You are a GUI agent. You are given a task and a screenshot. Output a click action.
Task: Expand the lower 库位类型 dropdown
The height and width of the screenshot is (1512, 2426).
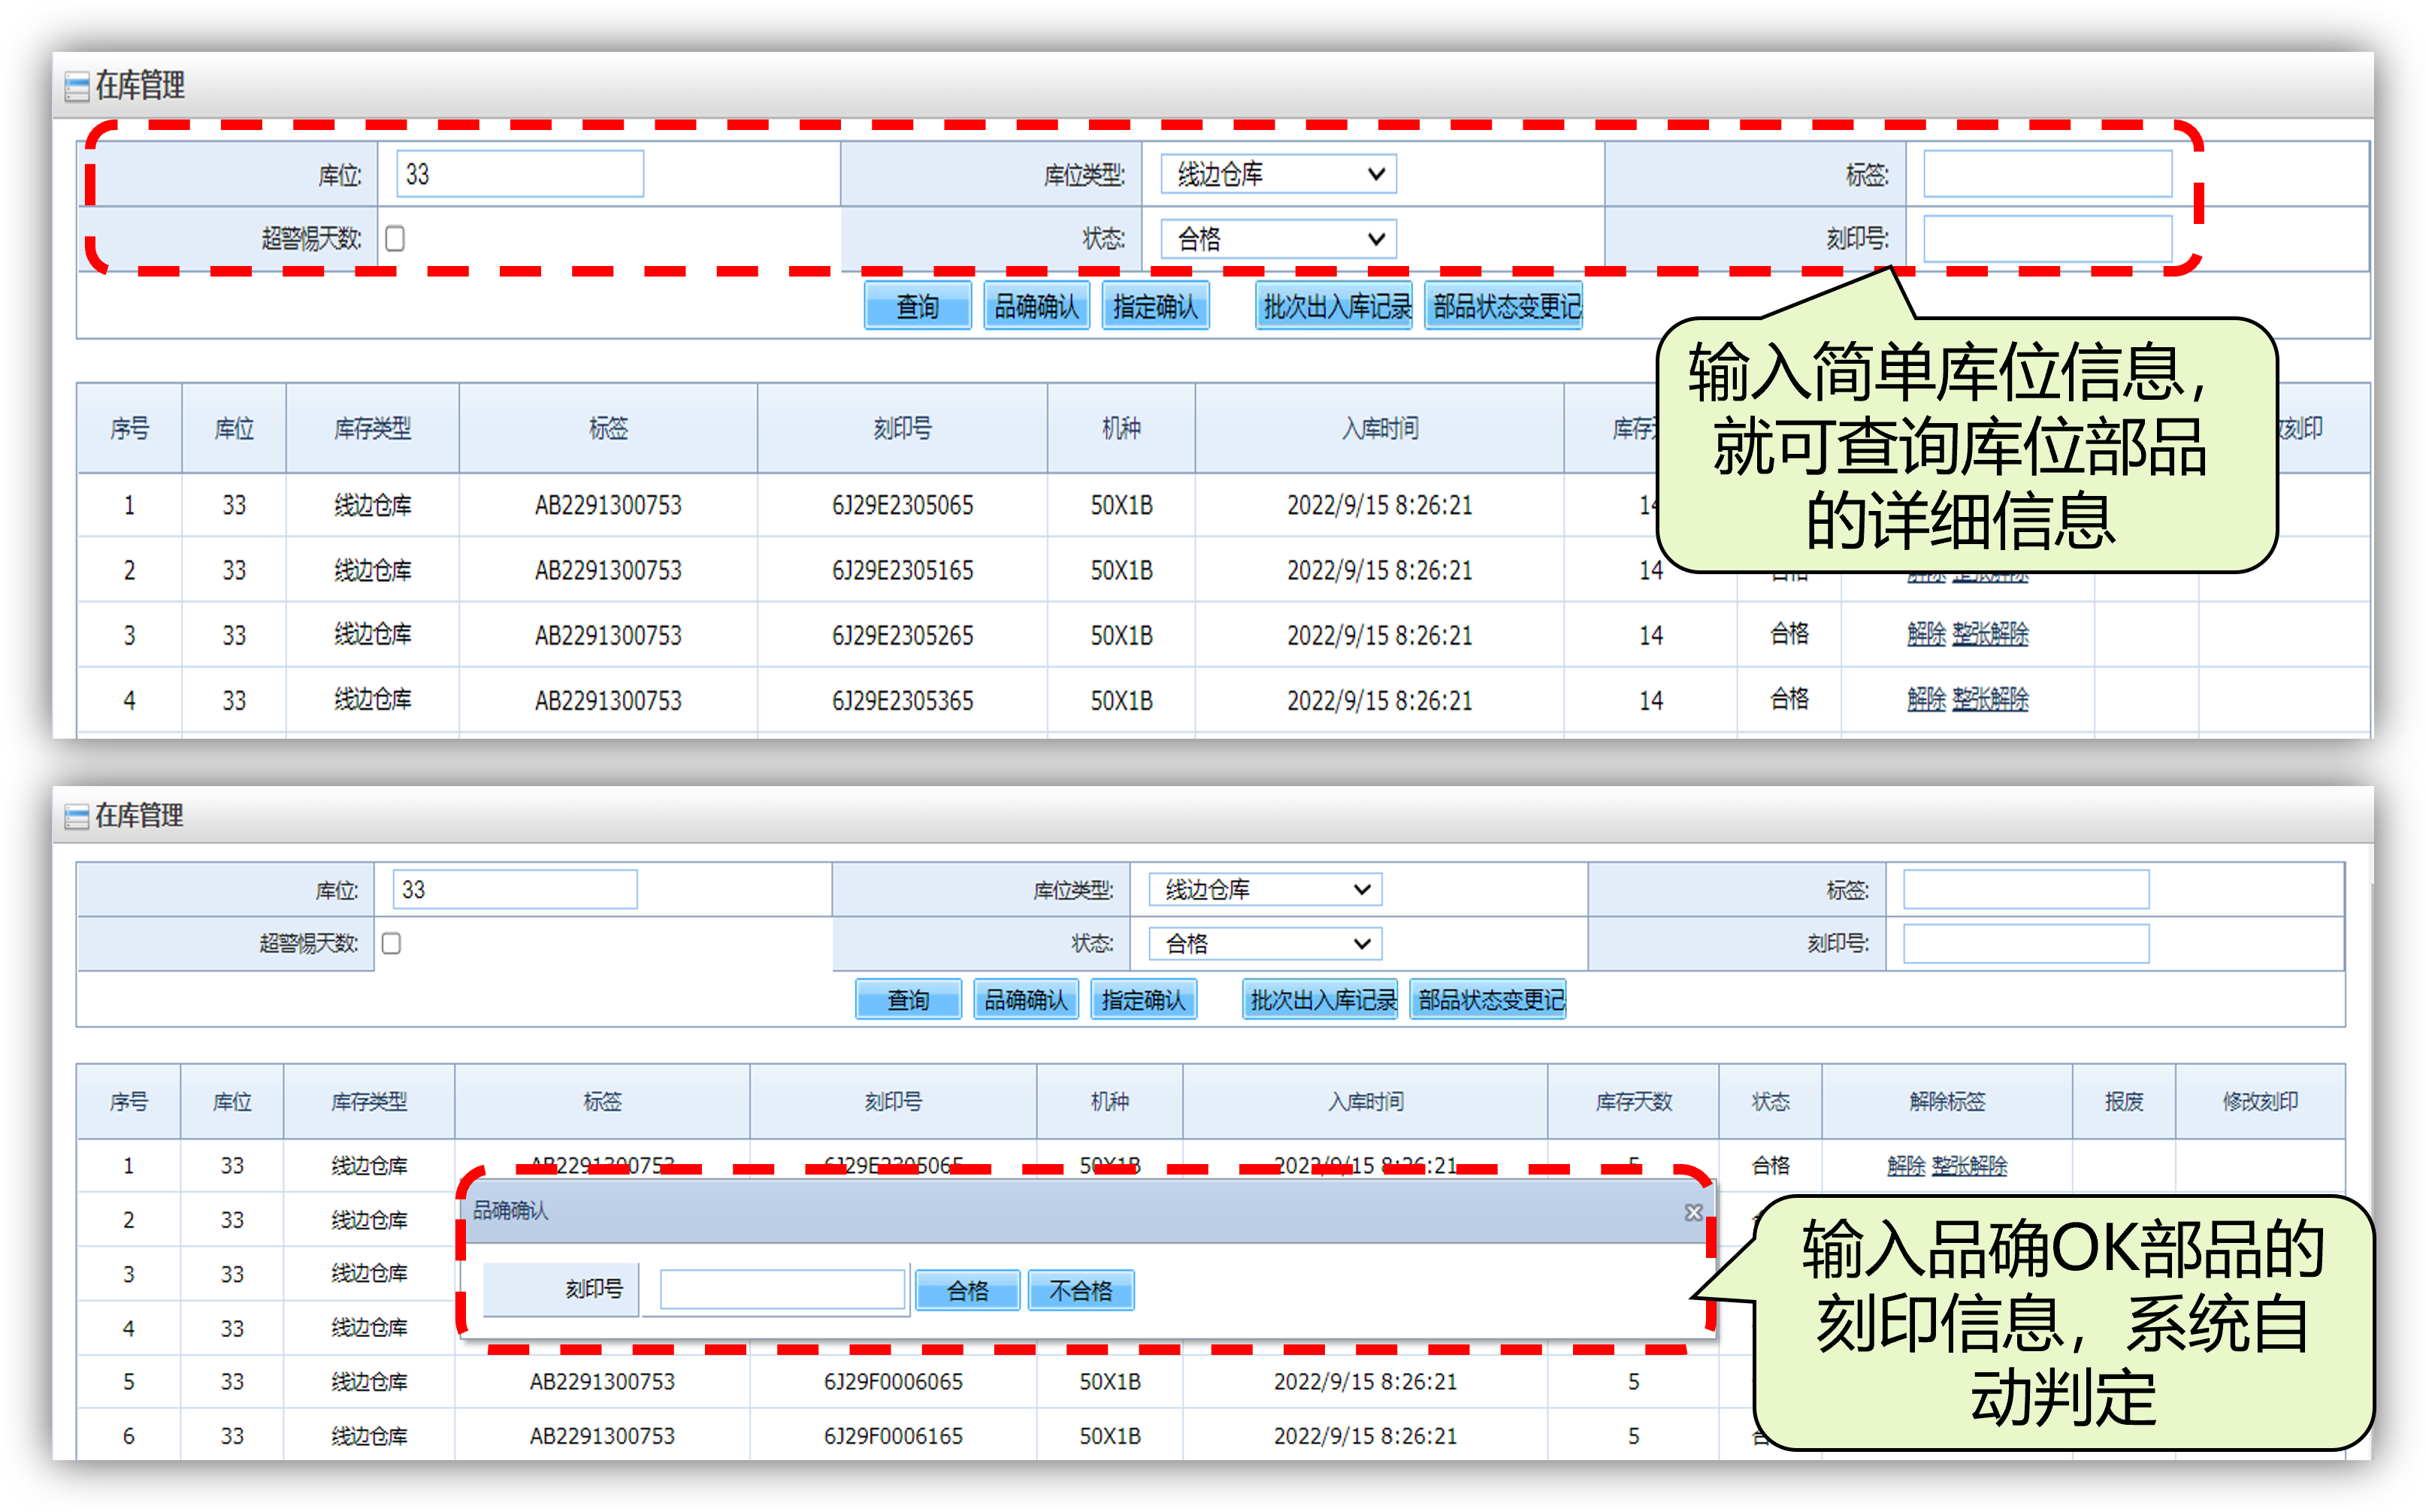click(1265, 890)
